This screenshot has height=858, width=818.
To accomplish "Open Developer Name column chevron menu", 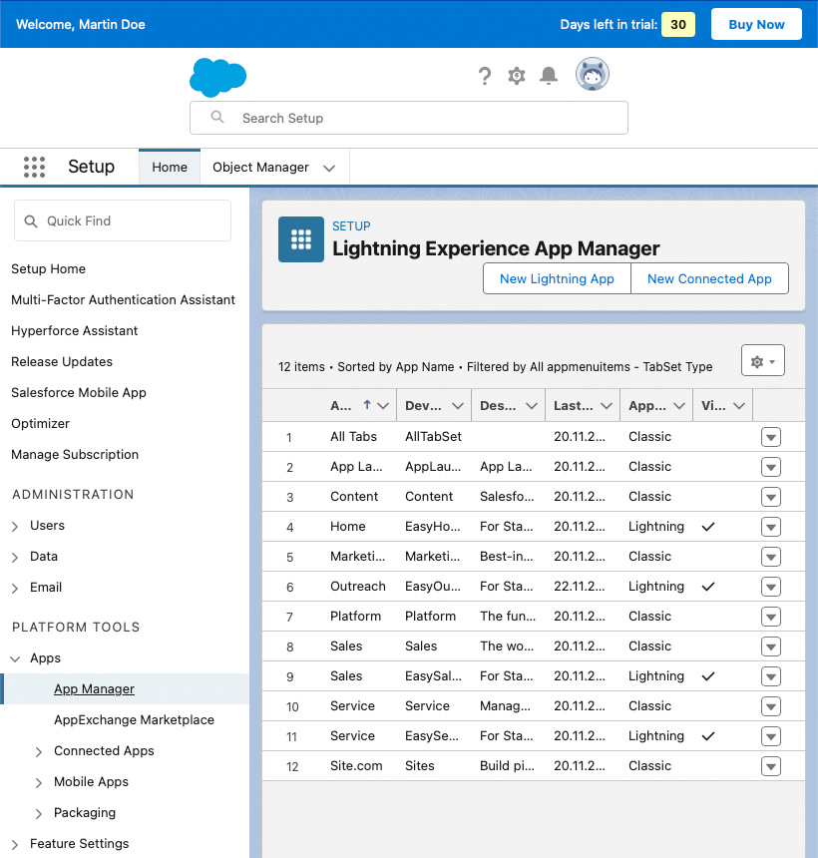I will point(458,406).
